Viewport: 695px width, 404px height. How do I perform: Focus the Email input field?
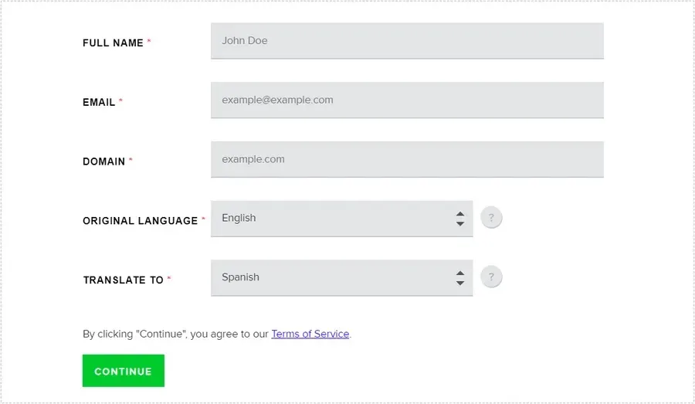tap(407, 100)
